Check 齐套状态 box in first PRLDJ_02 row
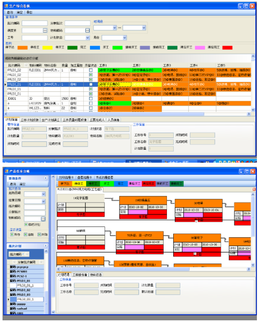Image resolution: width=259 pixels, height=322 pixels. click(91, 70)
